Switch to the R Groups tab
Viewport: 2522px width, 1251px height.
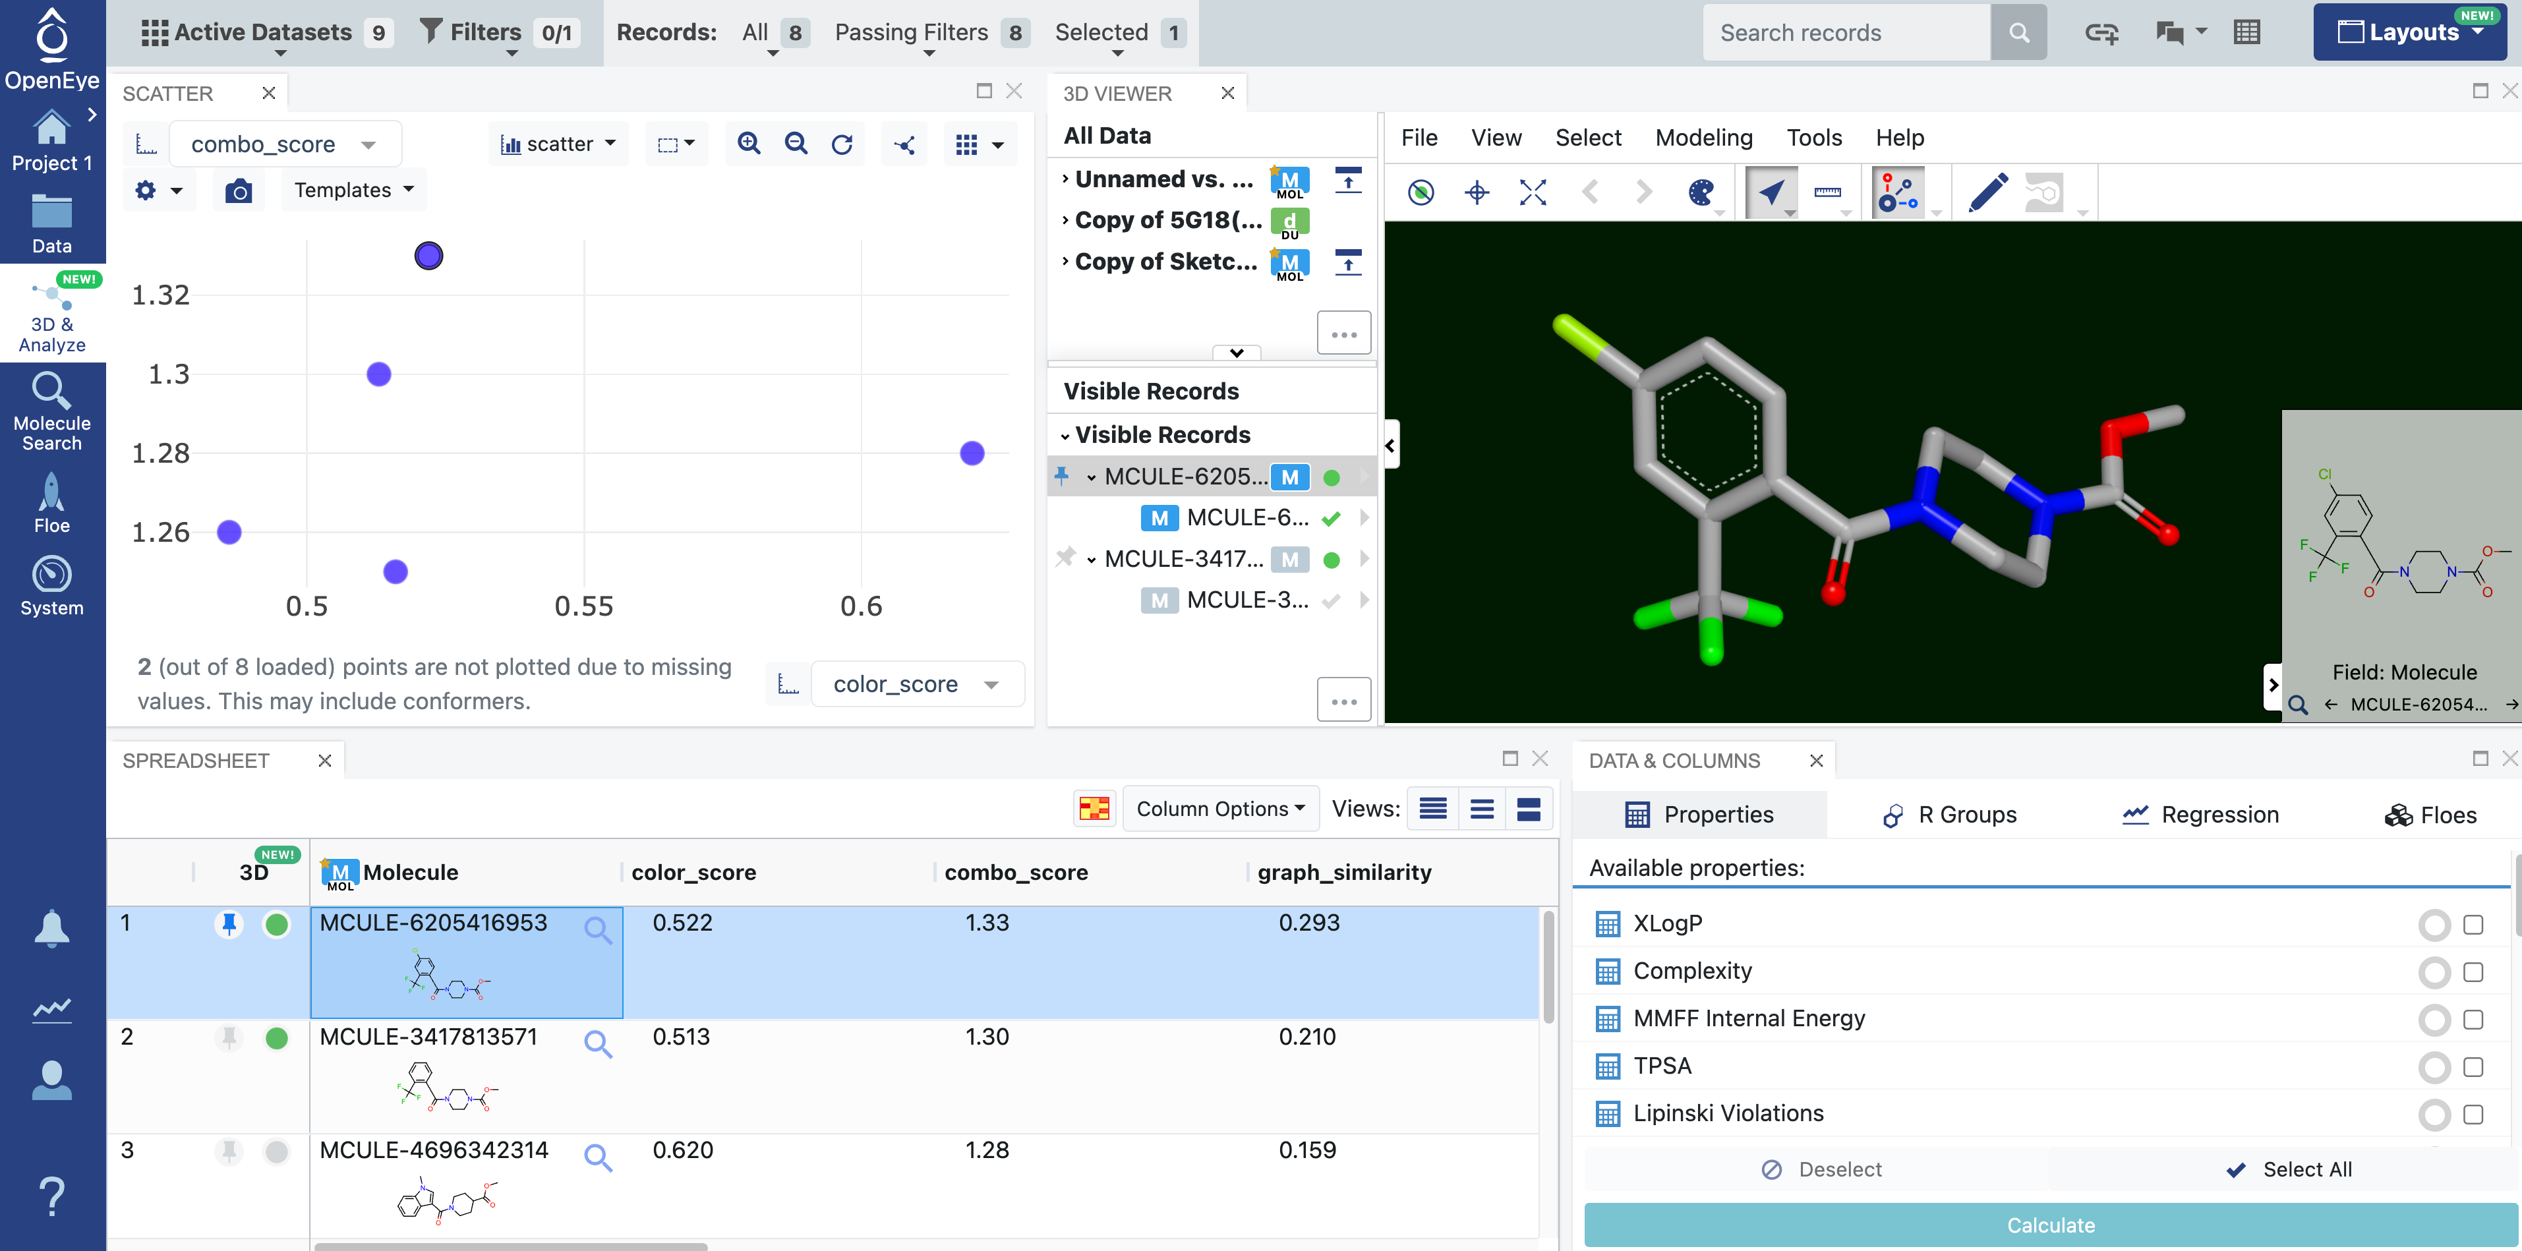tap(1949, 815)
